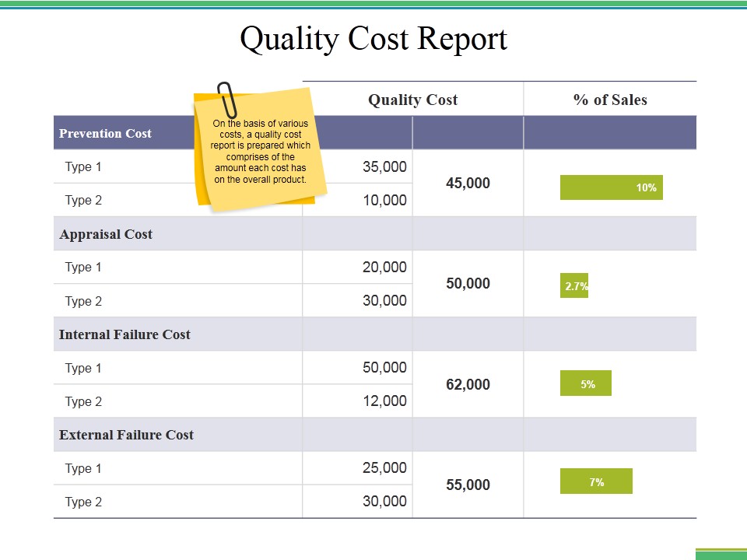Select the 62,000 total cell
The height and width of the screenshot is (560, 747).
pos(468,384)
